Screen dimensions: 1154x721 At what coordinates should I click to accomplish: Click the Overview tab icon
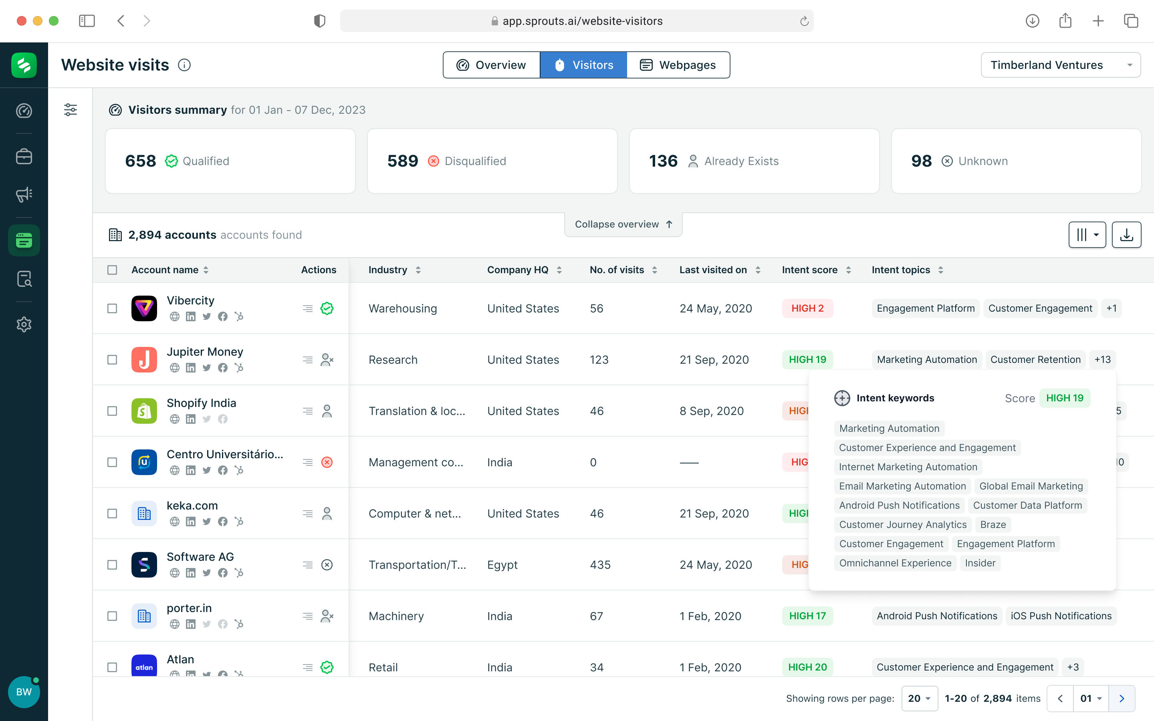[464, 65]
